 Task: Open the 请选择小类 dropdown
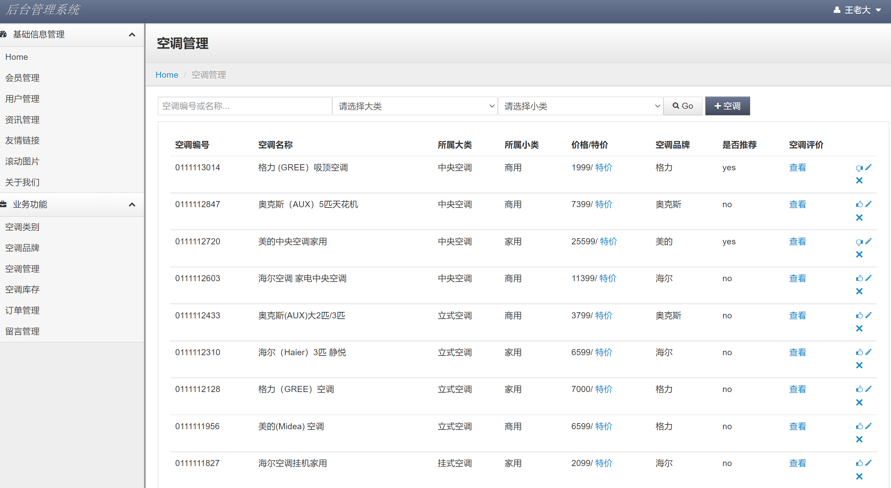point(580,106)
